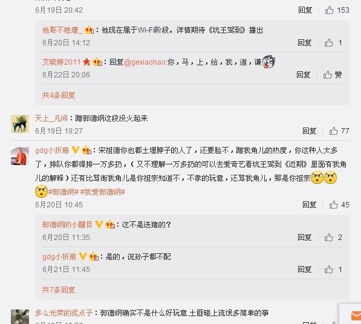Screen dimensions: 361x324
Task: Open hashtag #郭德纲#
Action: coord(63,192)
